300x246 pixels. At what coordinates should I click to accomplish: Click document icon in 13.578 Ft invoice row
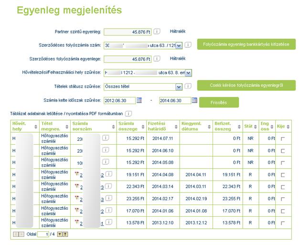tap(77, 222)
